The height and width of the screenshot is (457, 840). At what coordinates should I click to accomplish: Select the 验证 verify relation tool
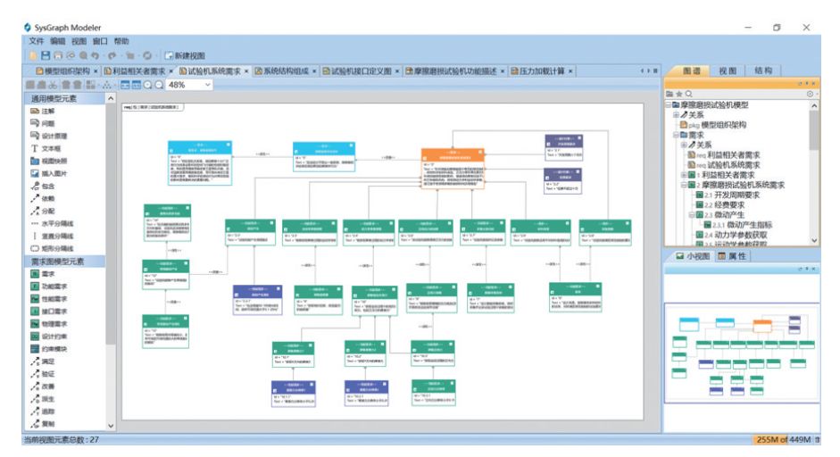click(x=43, y=373)
